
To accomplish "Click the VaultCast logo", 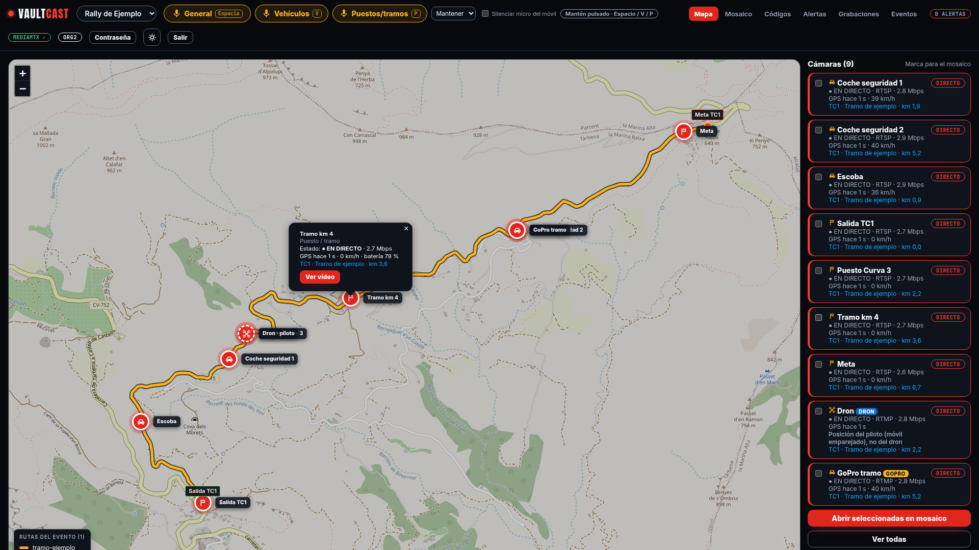I will point(38,14).
